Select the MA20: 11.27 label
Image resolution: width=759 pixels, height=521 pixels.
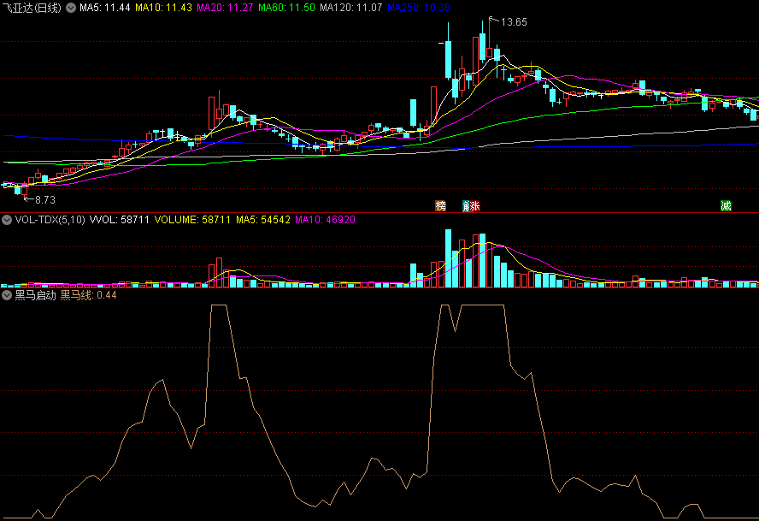(x=225, y=8)
